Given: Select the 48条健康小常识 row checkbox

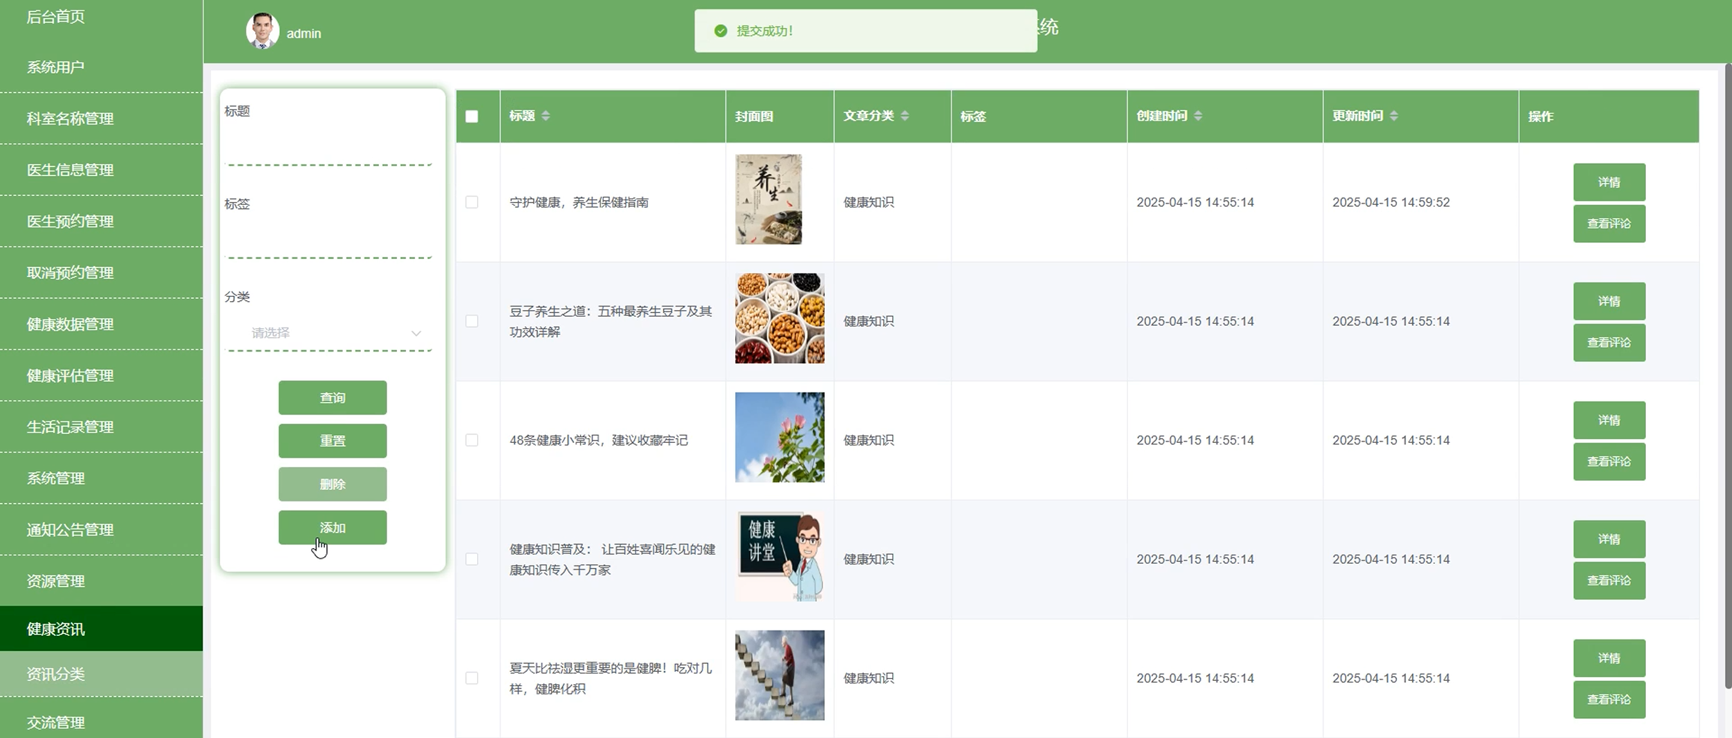Looking at the screenshot, I should [x=472, y=440].
